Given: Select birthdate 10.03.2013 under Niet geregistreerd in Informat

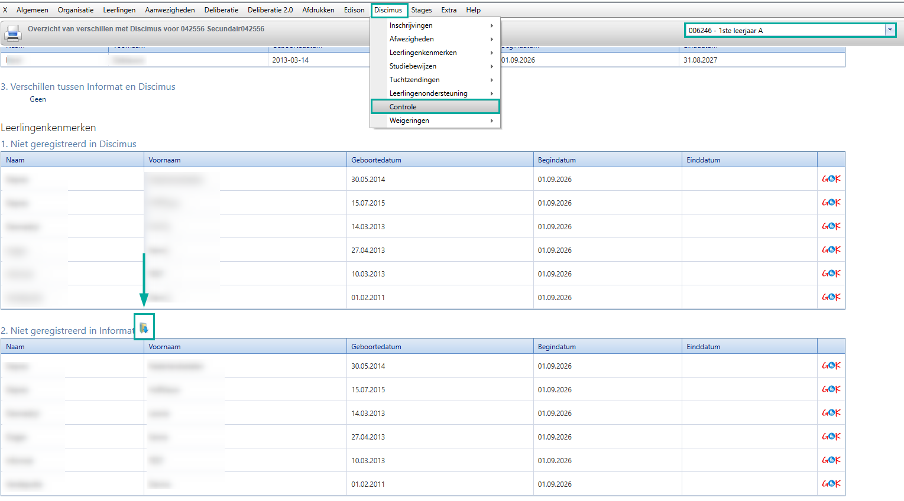Looking at the screenshot, I should point(368,461).
